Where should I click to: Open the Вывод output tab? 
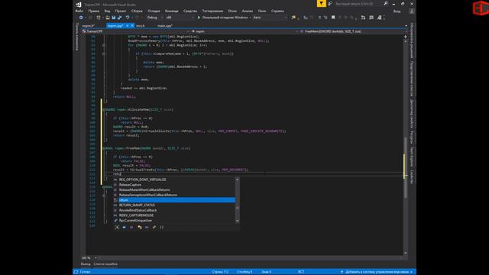click(x=86, y=264)
